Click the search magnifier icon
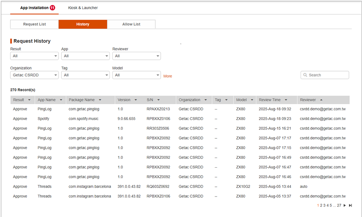This screenshot has height=217, width=362. coord(305,75)
